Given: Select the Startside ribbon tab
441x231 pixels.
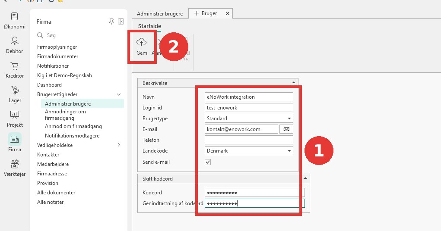Looking at the screenshot, I should click(x=149, y=26).
